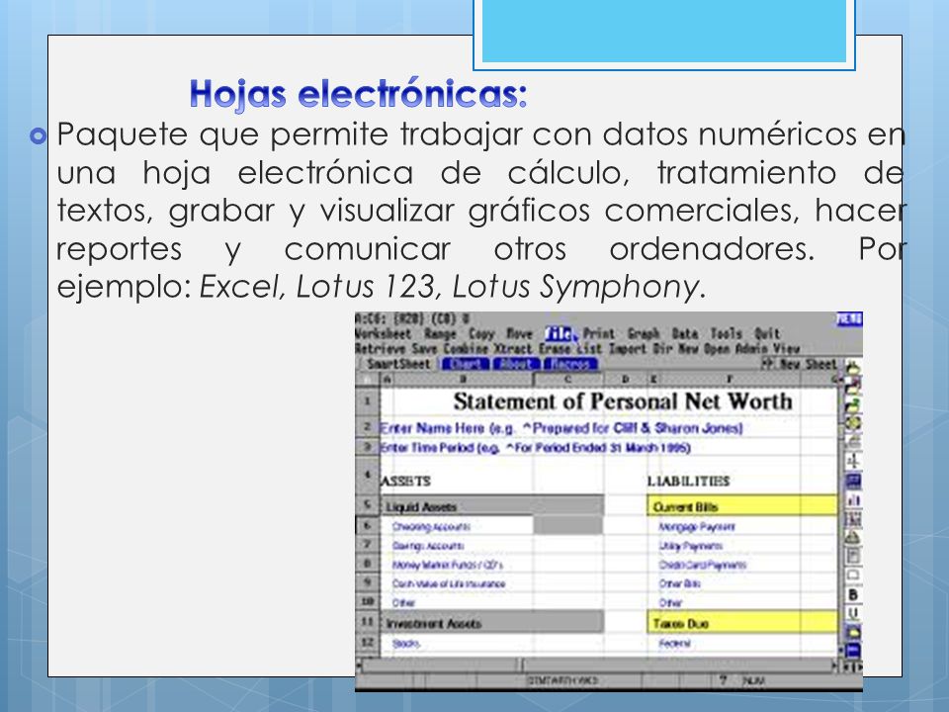The height and width of the screenshot is (712, 949).
Task: Select the Copy menu command
Action: [x=481, y=333]
